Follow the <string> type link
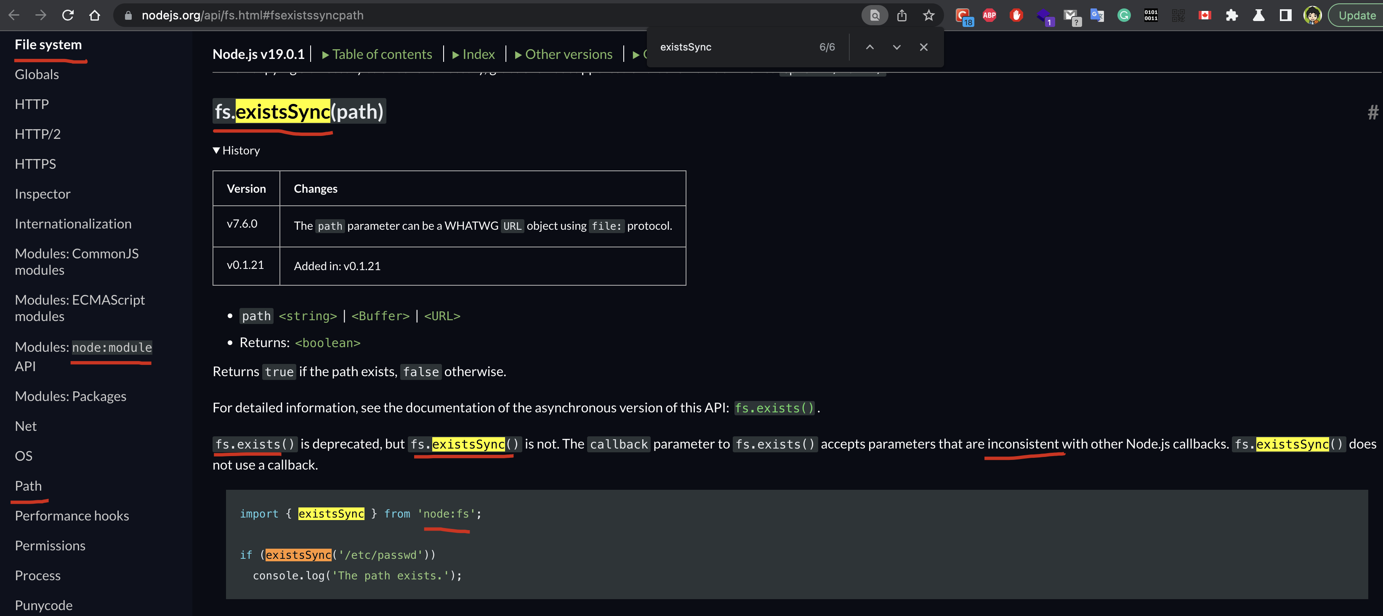Image resolution: width=1383 pixels, height=616 pixels. 308,316
